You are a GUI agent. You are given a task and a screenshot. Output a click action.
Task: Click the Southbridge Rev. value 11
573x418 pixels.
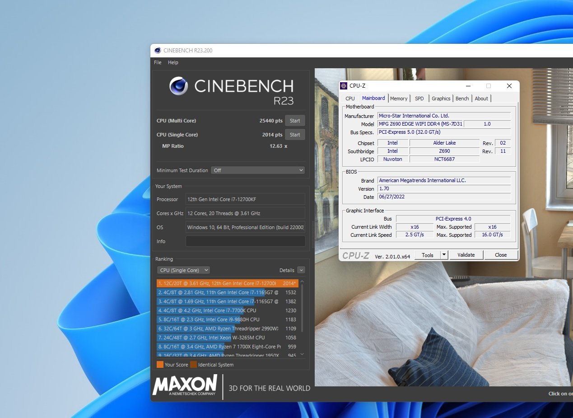[x=503, y=151]
